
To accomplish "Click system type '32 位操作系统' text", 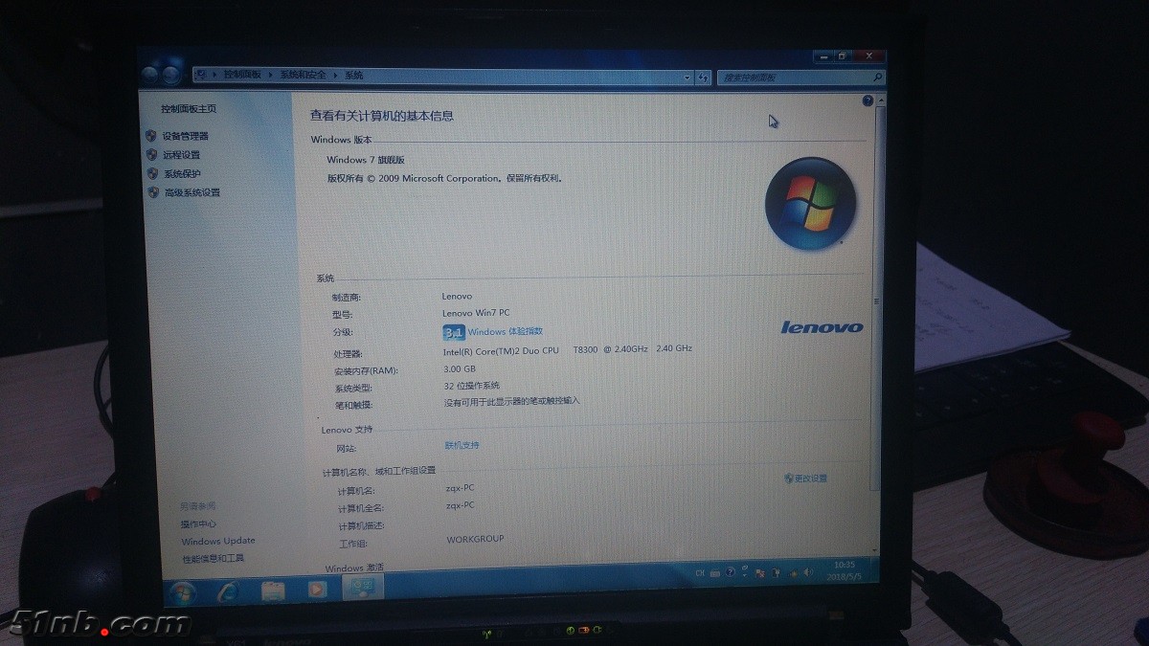I will [x=472, y=385].
